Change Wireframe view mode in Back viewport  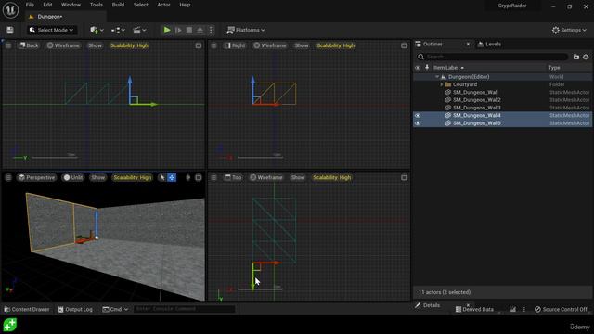click(x=63, y=45)
